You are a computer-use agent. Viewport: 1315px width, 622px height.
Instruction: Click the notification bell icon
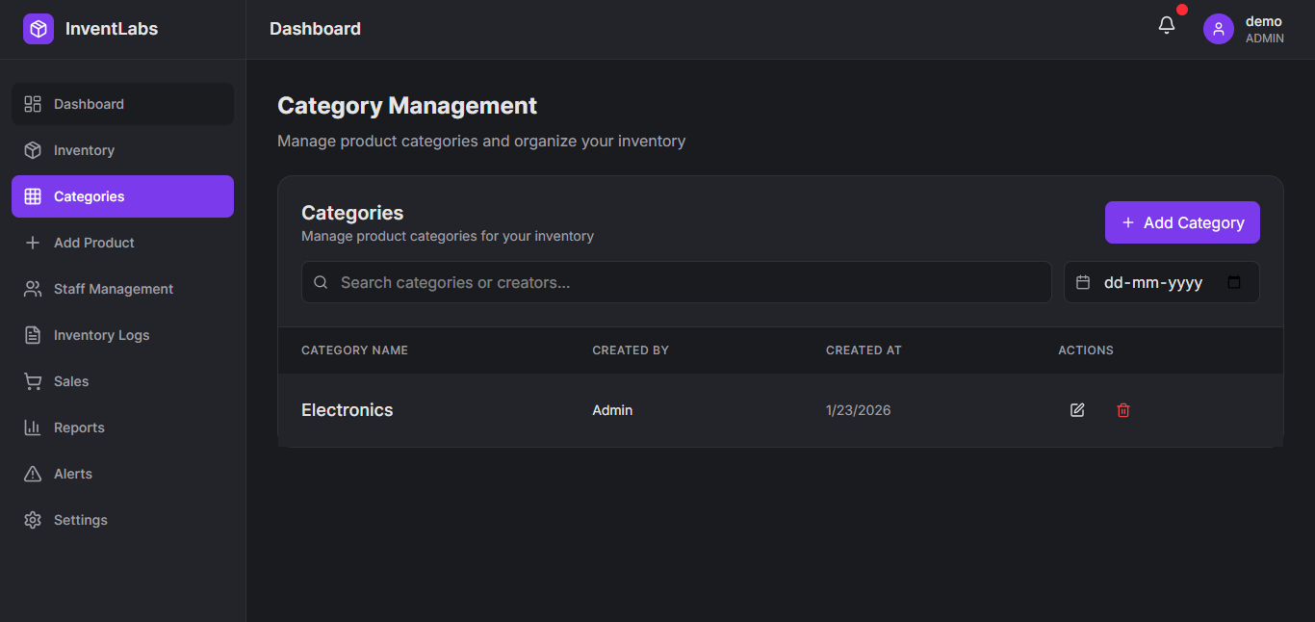(x=1166, y=26)
